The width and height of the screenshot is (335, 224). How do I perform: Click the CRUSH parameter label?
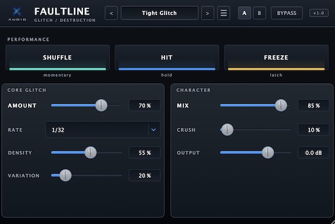coord(186,130)
